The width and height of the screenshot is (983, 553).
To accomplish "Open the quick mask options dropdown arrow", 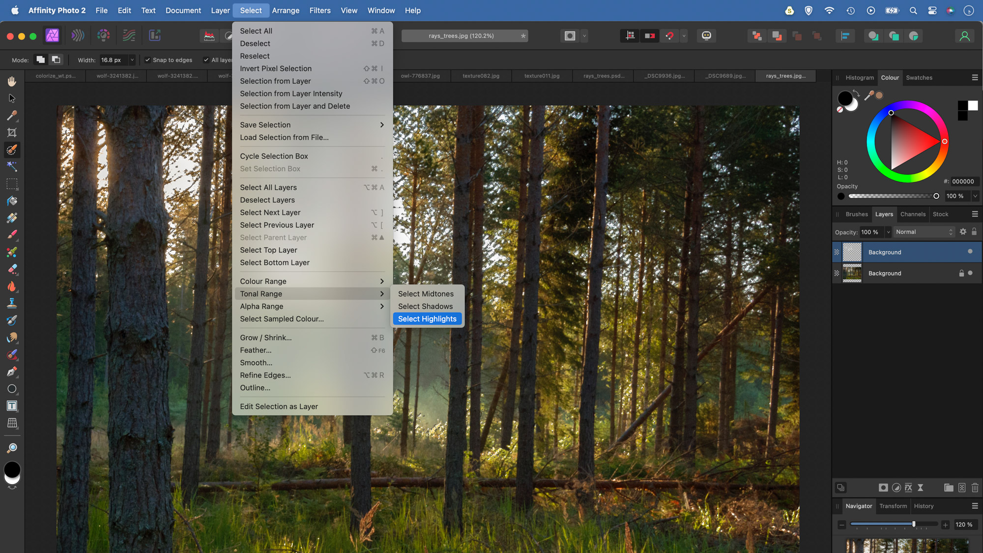I will click(x=584, y=36).
